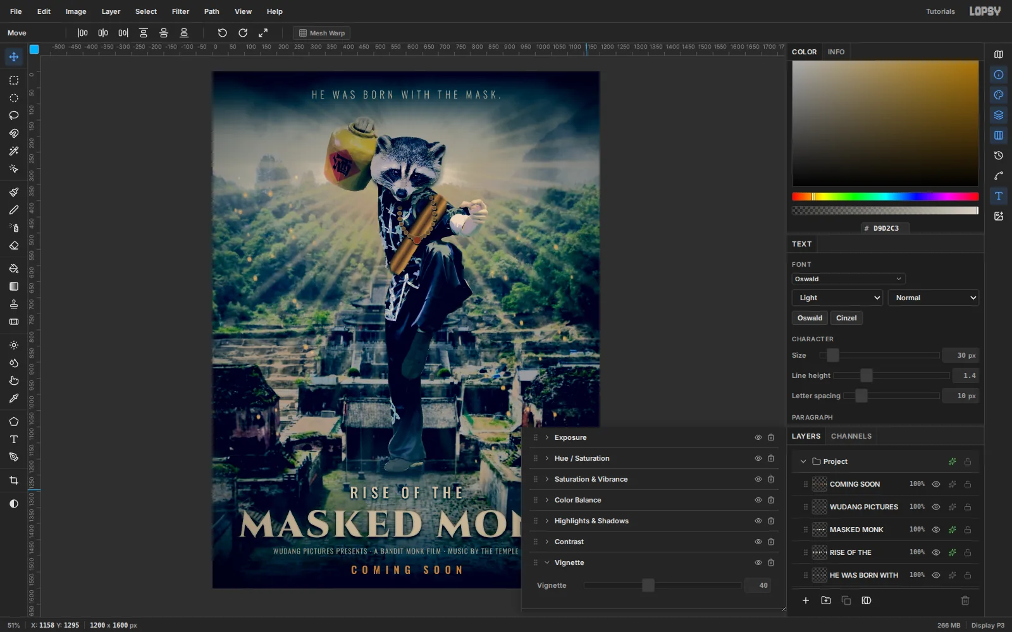
Task: Add a new layer with the plus icon
Action: pos(805,600)
